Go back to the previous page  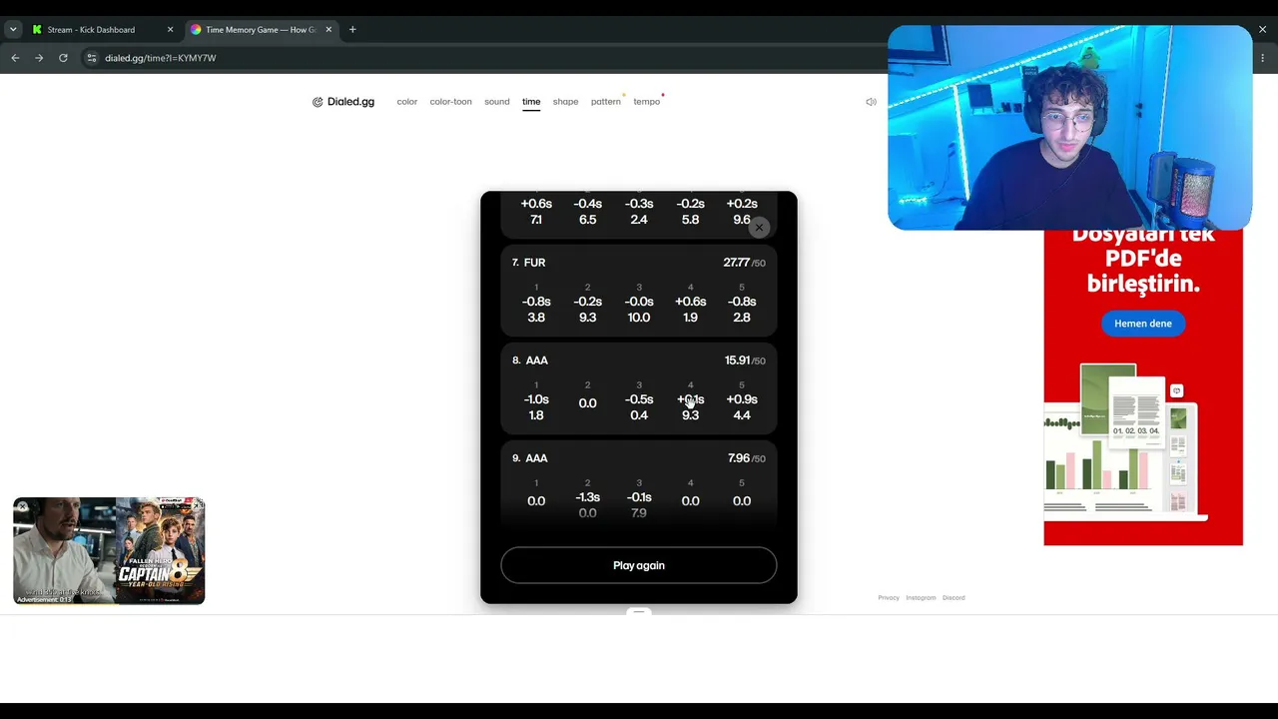coord(15,58)
